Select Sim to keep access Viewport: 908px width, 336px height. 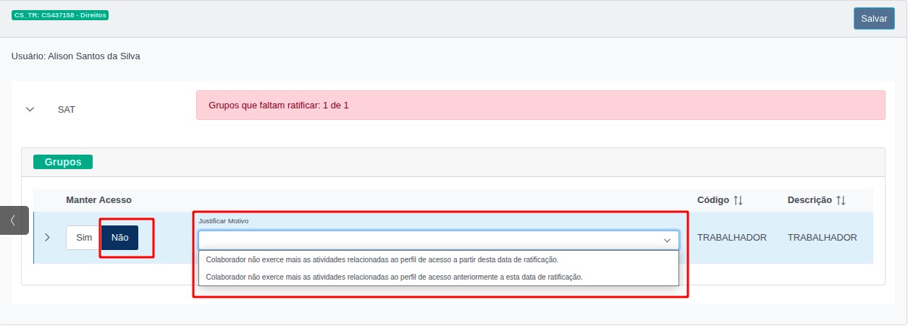pyautogui.click(x=83, y=238)
